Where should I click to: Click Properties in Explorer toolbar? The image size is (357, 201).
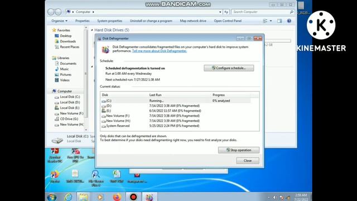coord(83,21)
